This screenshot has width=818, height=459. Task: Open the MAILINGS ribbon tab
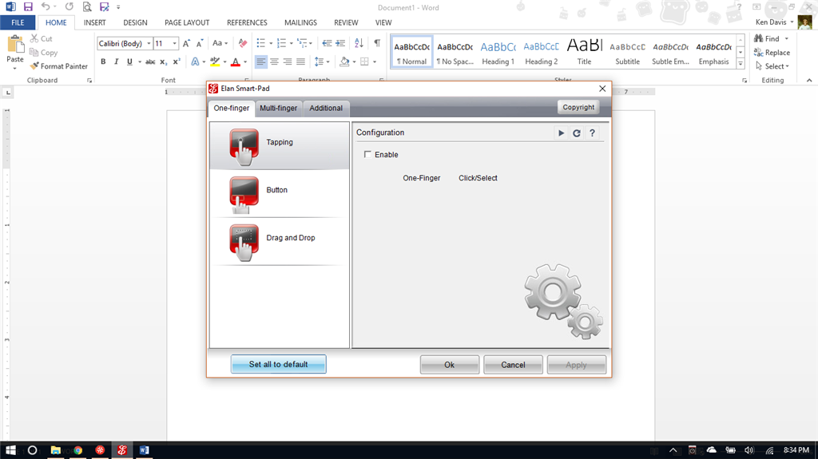300,22
